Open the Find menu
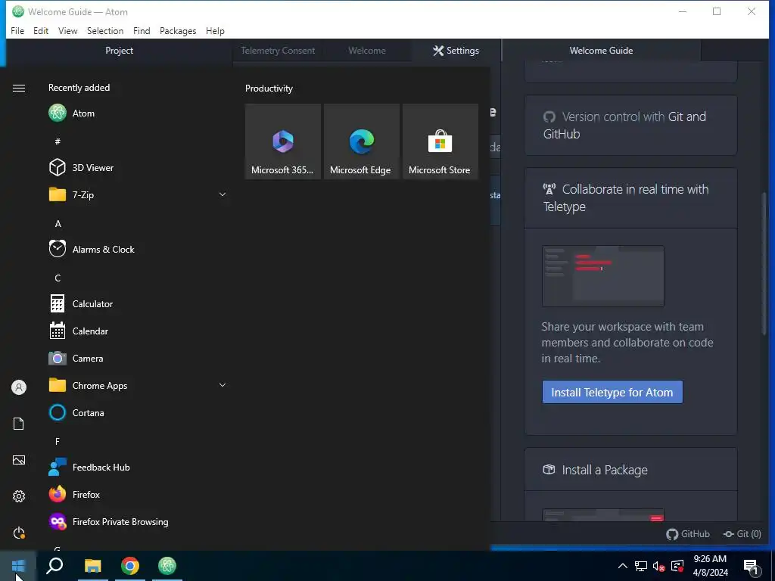Screen dimensions: 775x581 [x=142, y=30]
